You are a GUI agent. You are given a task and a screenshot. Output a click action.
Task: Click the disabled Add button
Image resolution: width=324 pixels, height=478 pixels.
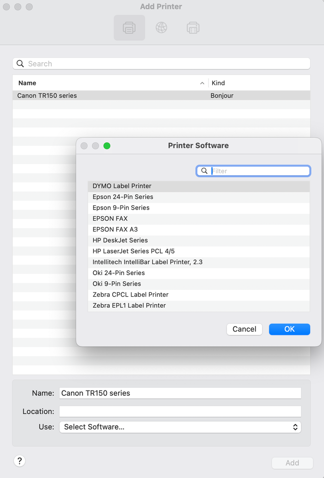click(292, 463)
